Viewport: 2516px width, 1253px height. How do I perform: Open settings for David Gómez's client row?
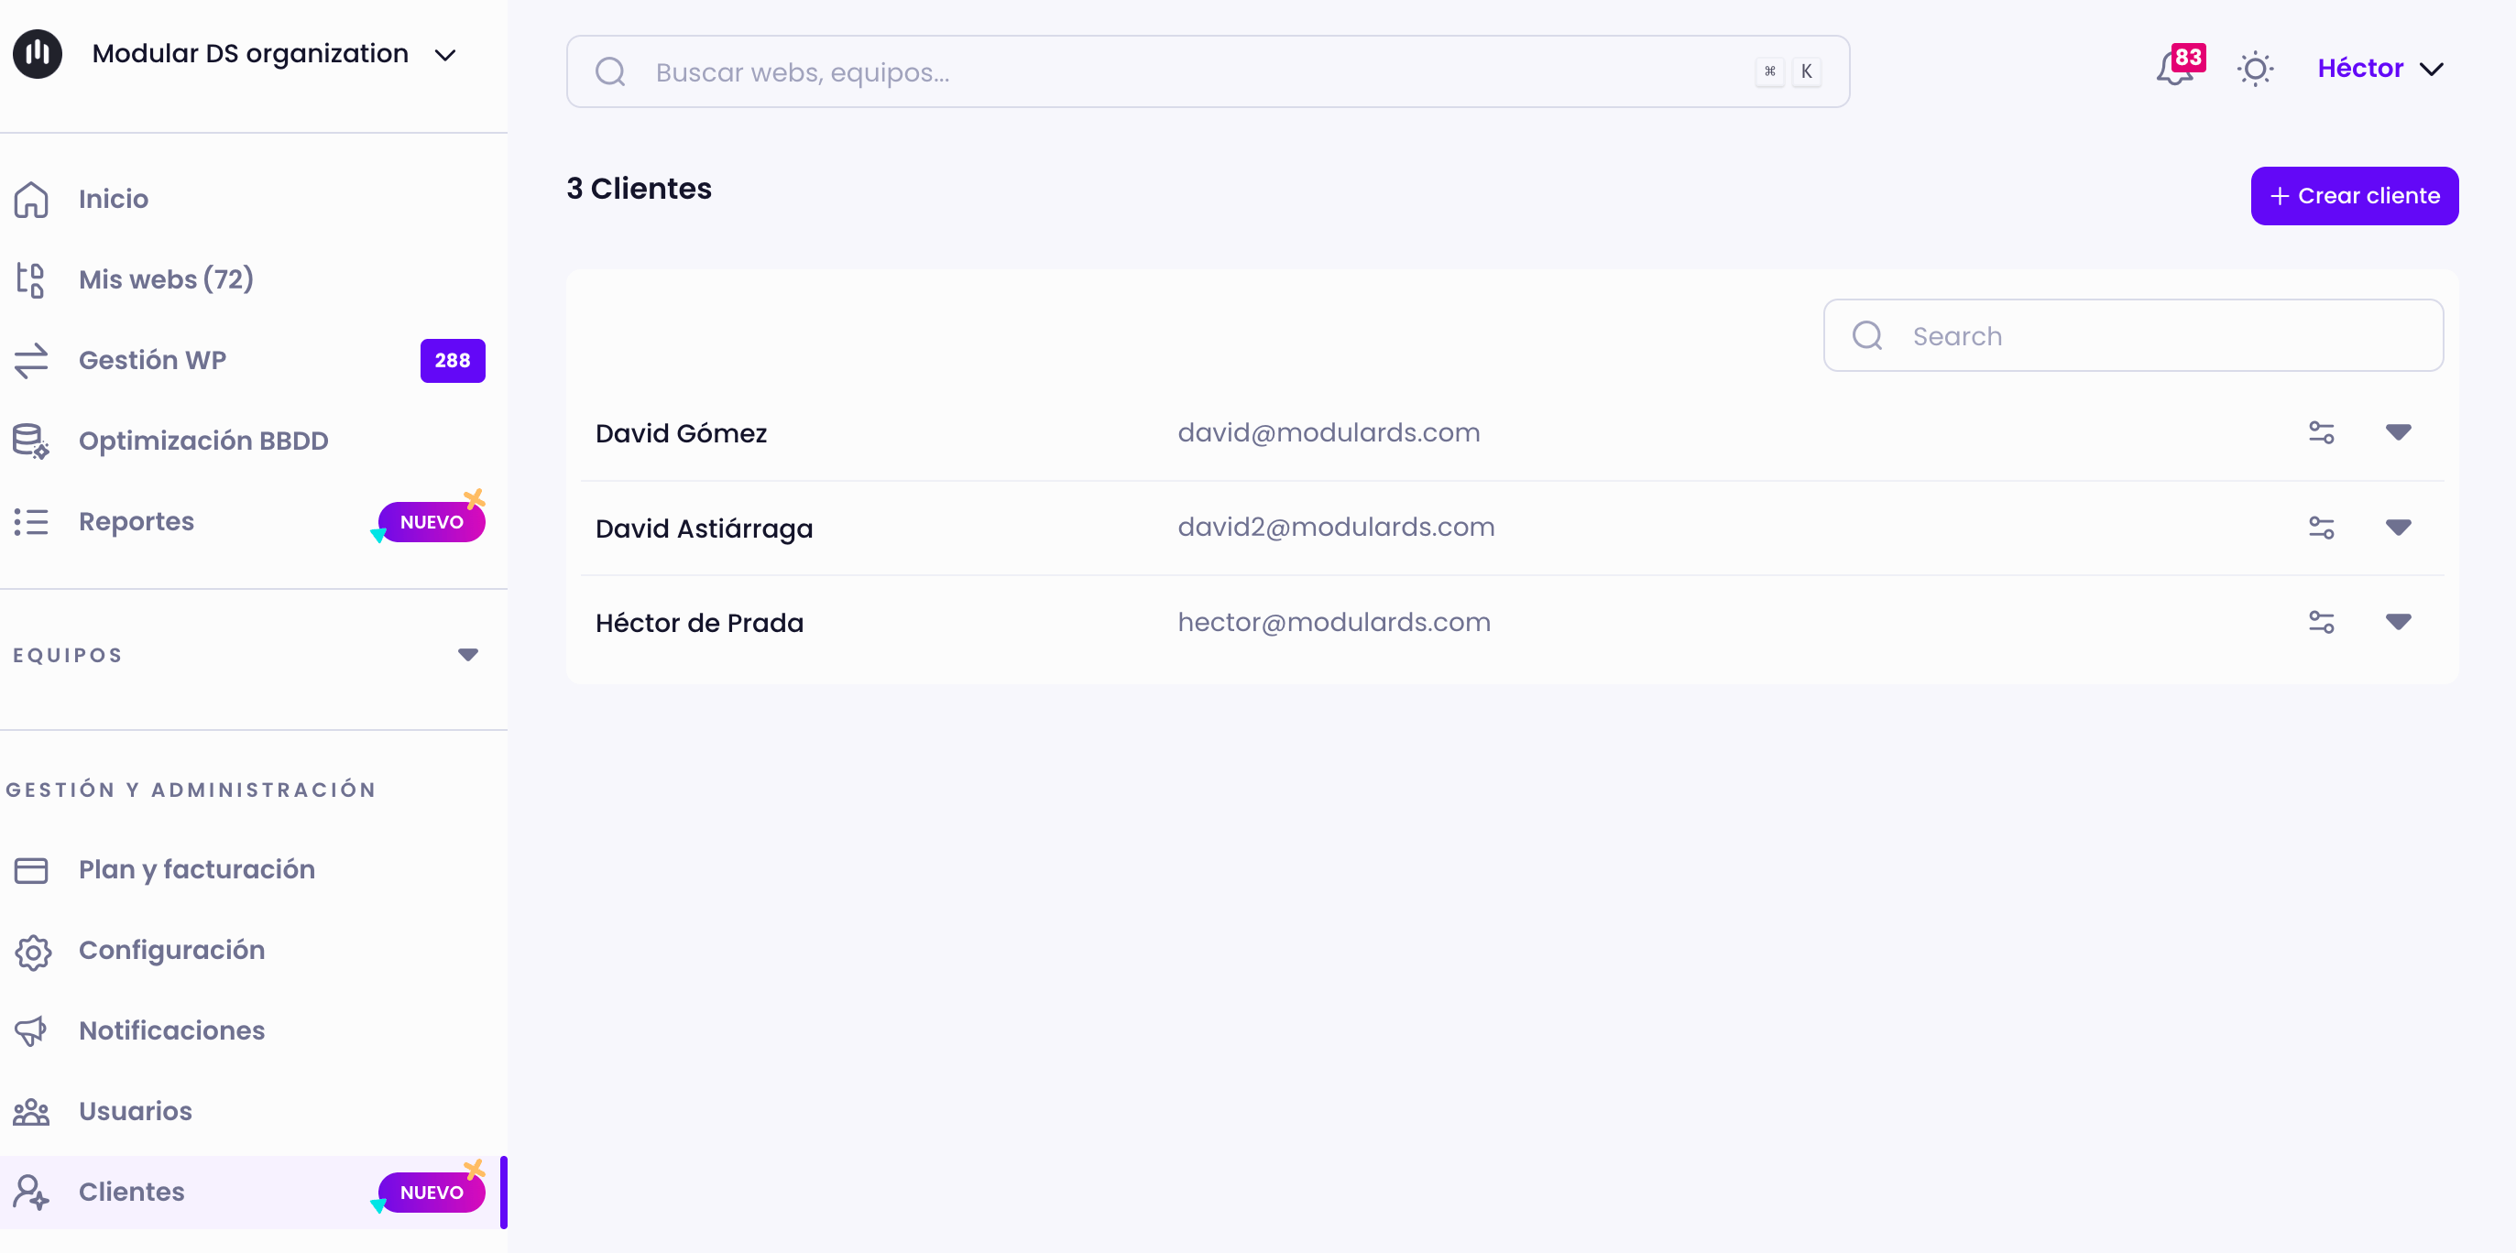click(2322, 432)
